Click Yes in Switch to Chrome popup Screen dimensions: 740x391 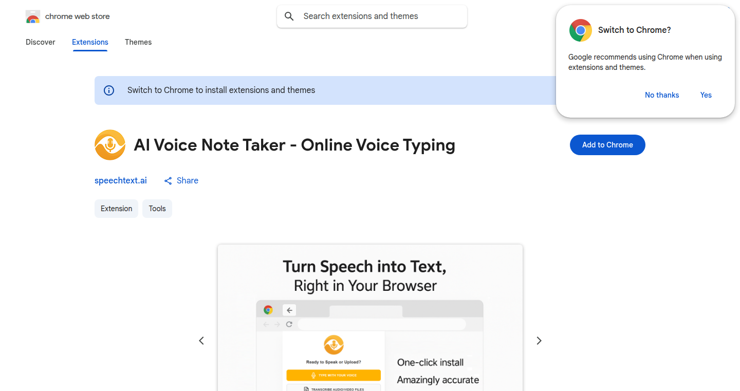tap(706, 95)
